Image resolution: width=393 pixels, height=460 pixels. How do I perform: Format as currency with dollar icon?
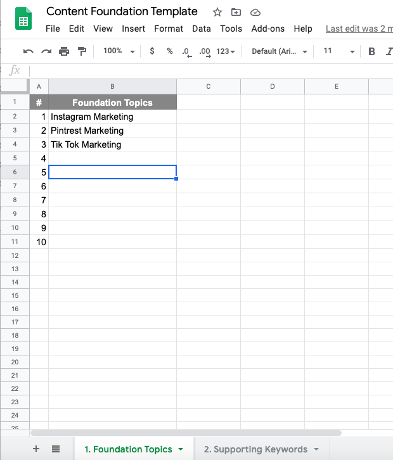151,51
